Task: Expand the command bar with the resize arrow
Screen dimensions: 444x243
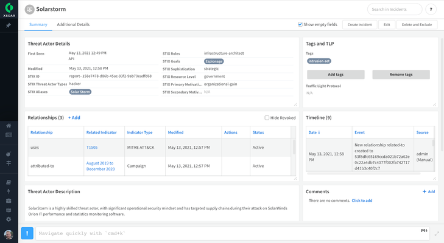Action: 437,233
